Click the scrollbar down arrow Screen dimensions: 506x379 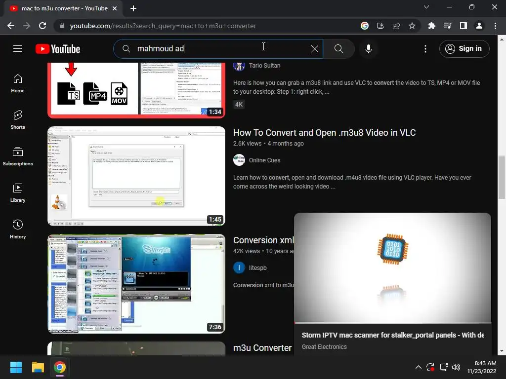502,351
